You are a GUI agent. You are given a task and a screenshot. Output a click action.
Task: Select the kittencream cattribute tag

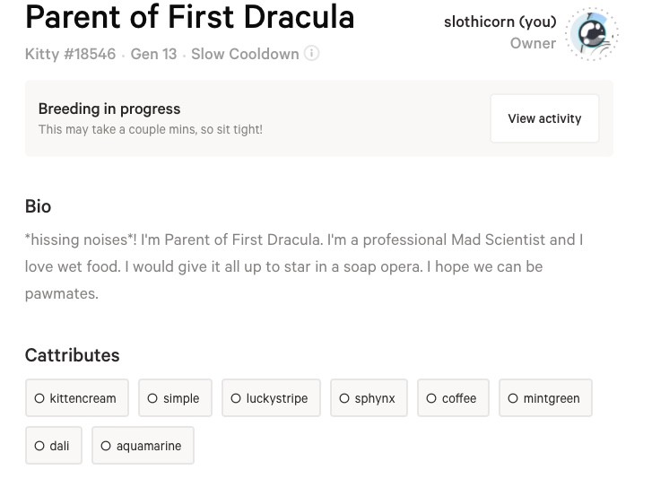coord(77,398)
